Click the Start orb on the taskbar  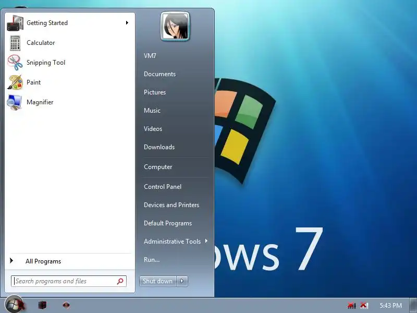(15, 305)
